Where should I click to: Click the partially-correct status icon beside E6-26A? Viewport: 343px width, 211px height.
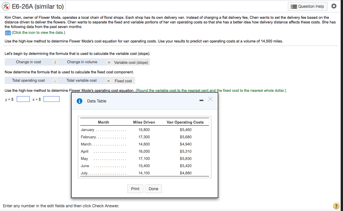(x=6, y=6)
